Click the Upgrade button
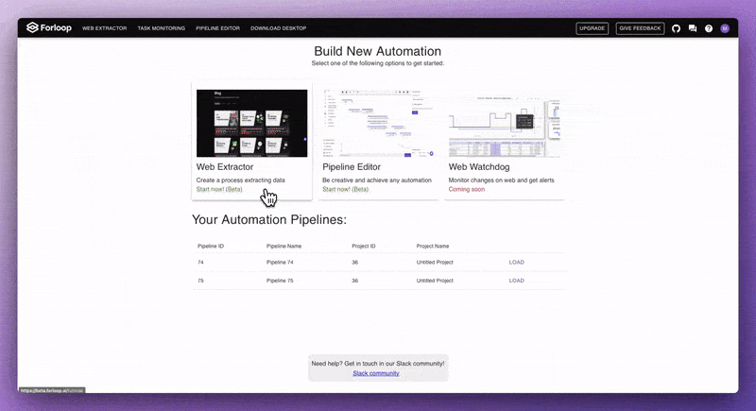This screenshot has width=756, height=411. (x=593, y=28)
